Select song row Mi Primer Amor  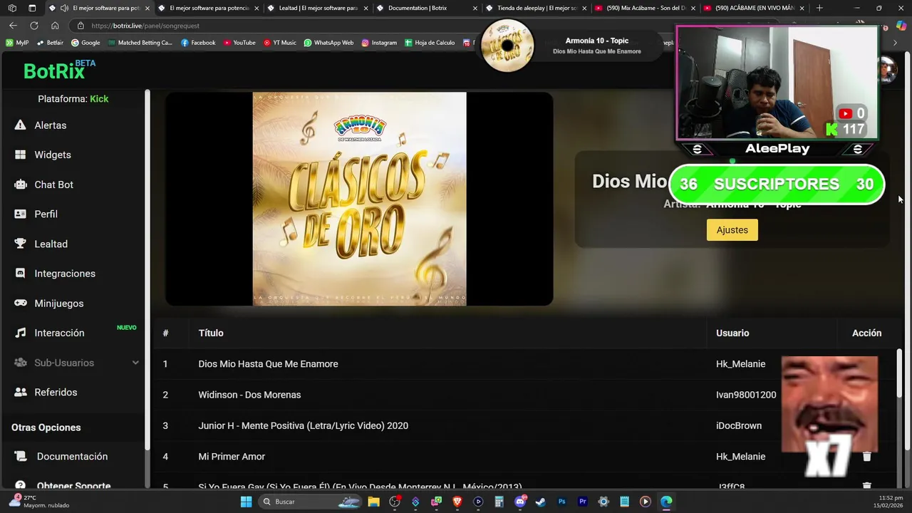click(x=527, y=457)
